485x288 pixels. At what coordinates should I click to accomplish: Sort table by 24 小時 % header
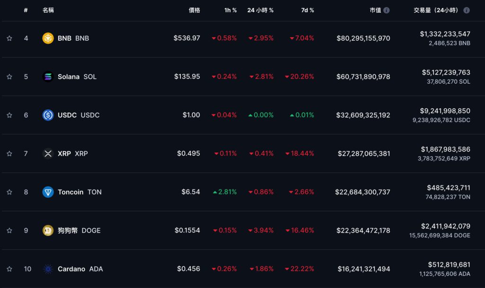(260, 10)
